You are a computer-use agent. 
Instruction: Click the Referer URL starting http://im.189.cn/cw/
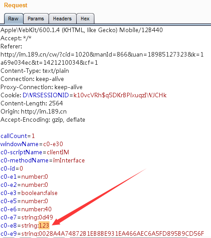[102, 54]
